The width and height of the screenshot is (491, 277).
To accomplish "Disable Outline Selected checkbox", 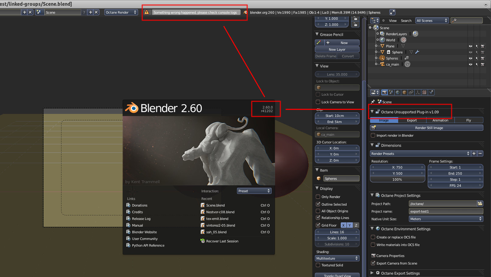I will 318,204.
